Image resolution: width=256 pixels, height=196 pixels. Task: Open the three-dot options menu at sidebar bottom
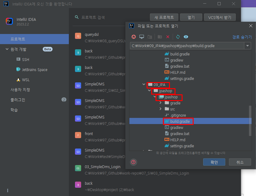point(8,190)
